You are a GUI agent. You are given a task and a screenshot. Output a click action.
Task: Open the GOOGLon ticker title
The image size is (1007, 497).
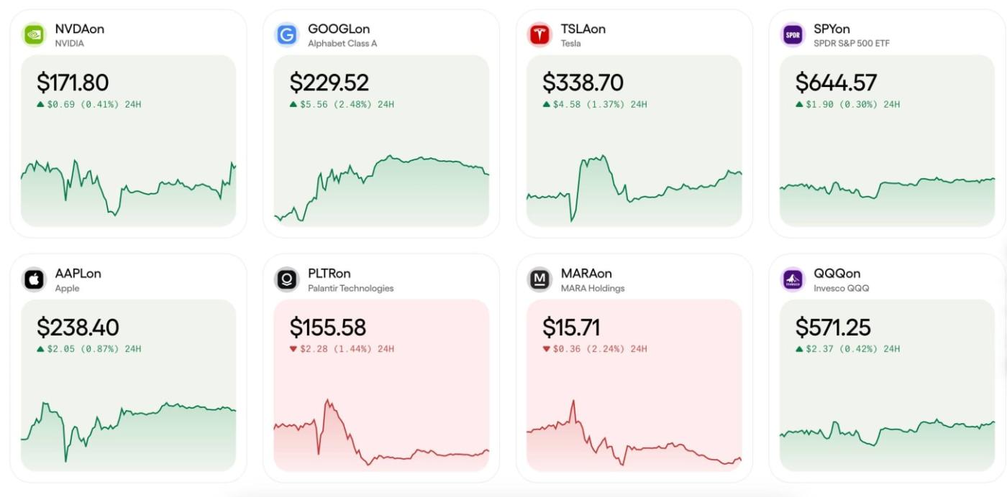pos(339,29)
